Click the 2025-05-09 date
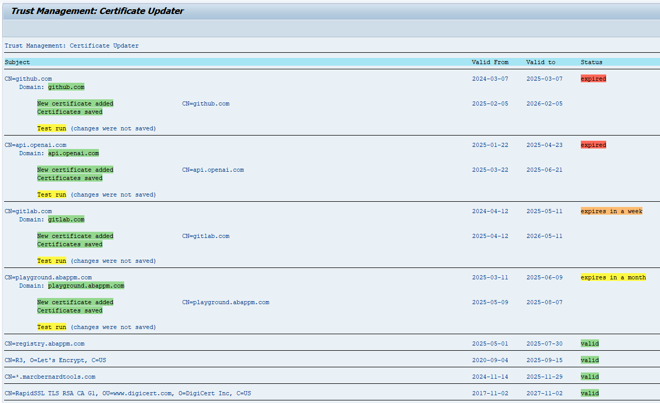 pyautogui.click(x=490, y=302)
